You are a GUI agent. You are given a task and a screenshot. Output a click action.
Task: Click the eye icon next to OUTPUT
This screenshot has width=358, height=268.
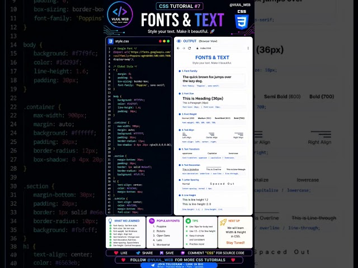pos(179,41)
